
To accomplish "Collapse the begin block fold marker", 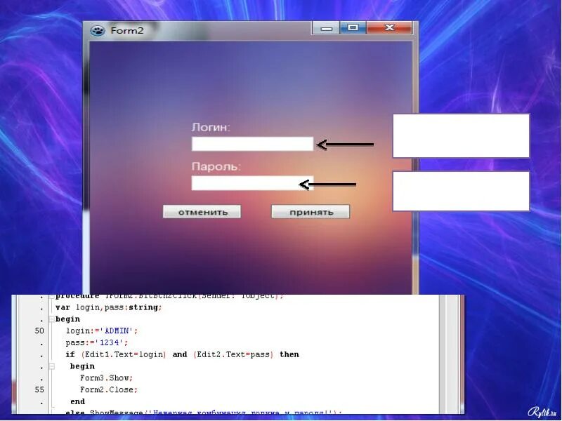I will 51,319.
